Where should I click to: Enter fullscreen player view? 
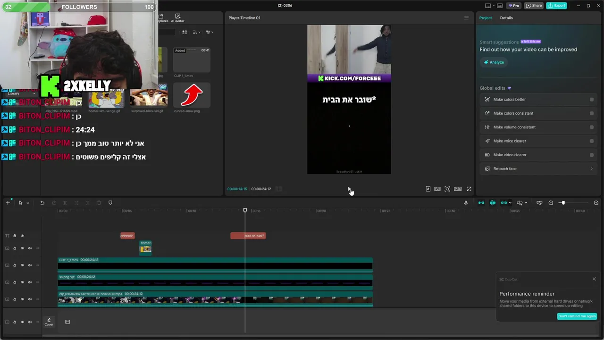469,189
